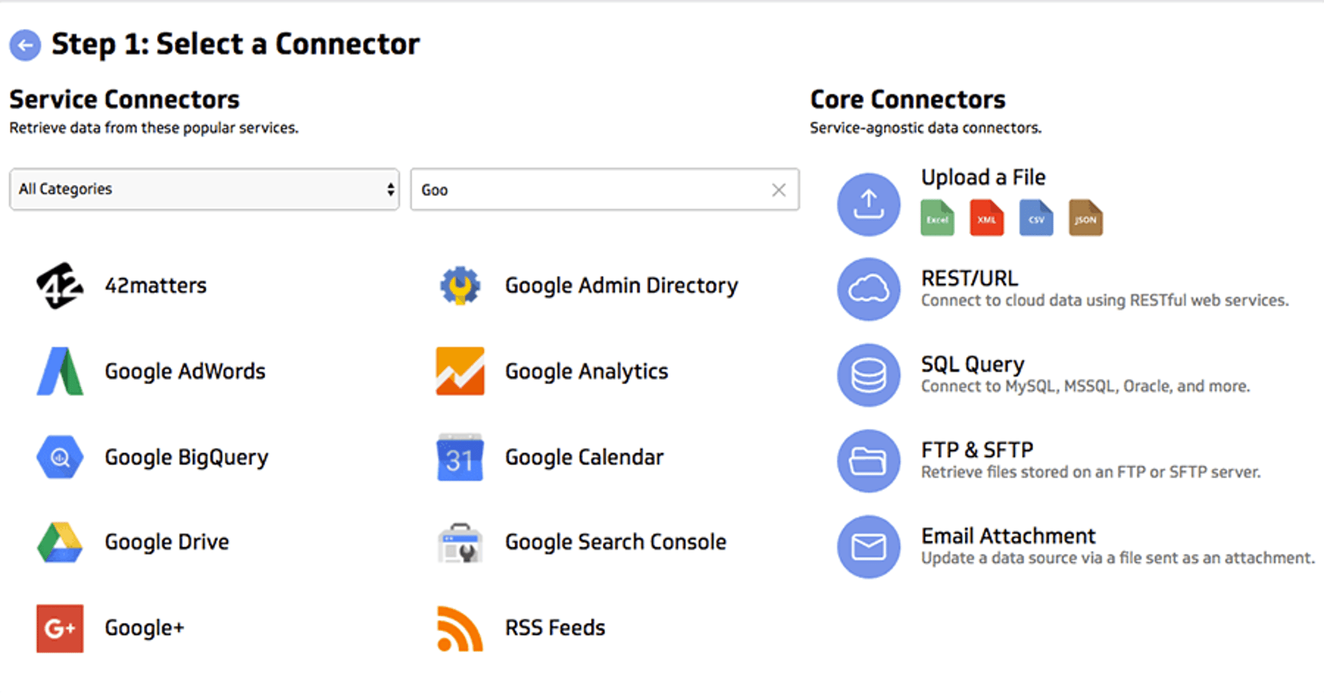
Task: Open the Google Admin Directory connector icon
Action: pyautogui.click(x=459, y=286)
